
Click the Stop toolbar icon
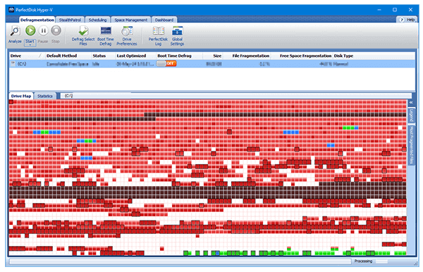(x=56, y=30)
